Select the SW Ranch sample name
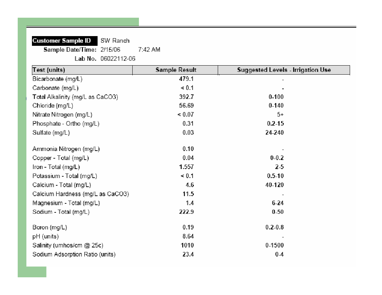 [115, 41]
